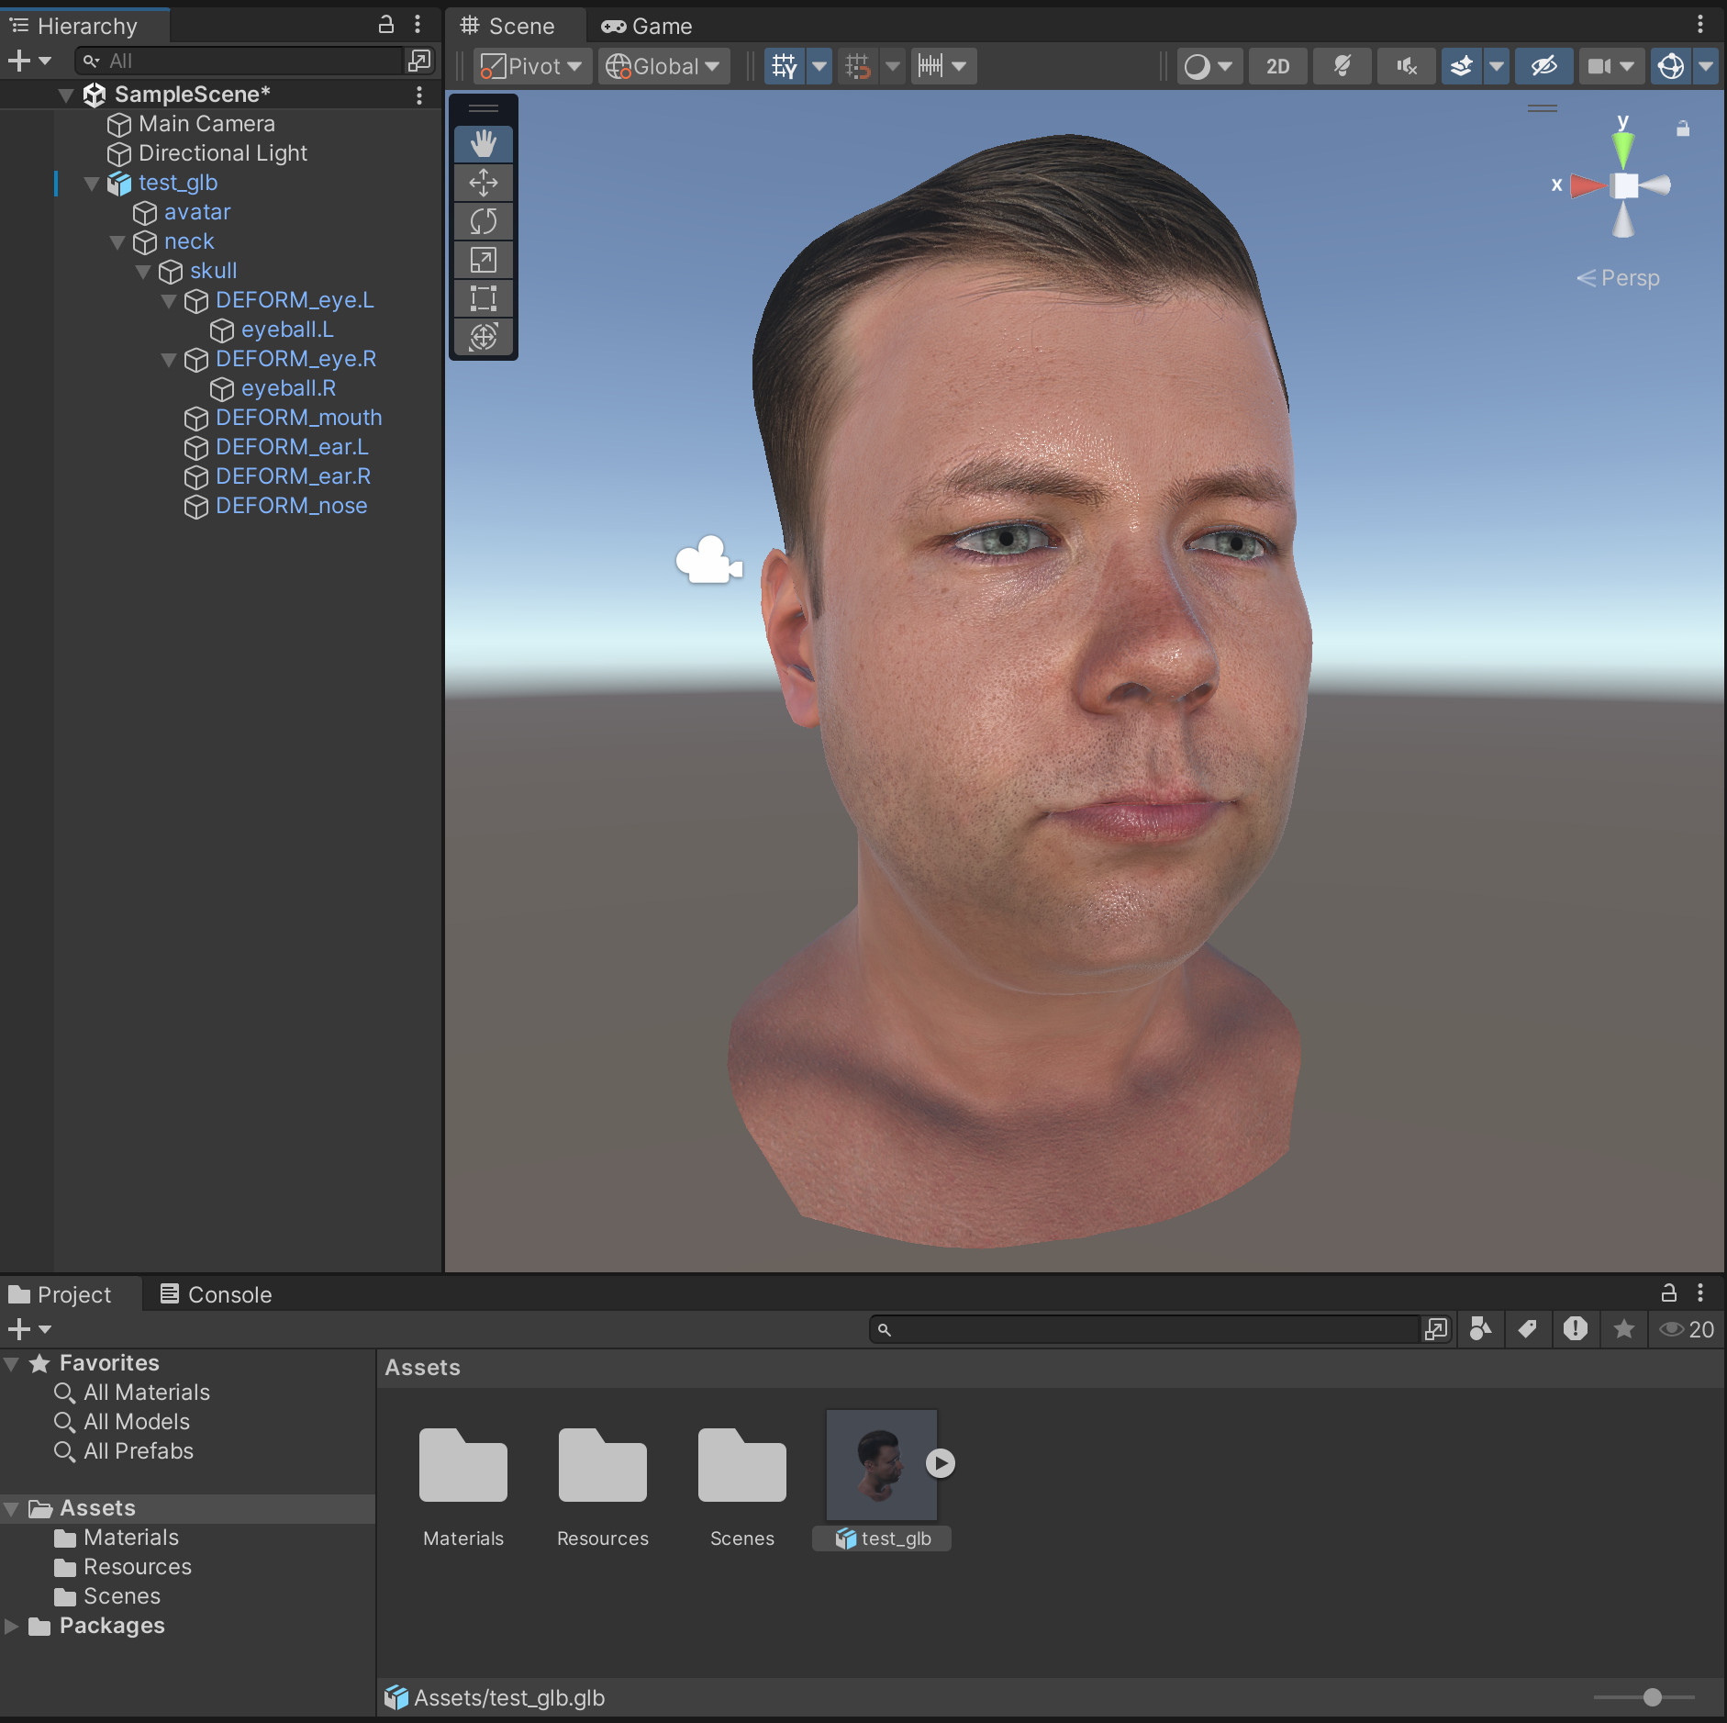Click the camera gizmo in the scene
The image size is (1727, 1723).
tap(708, 560)
